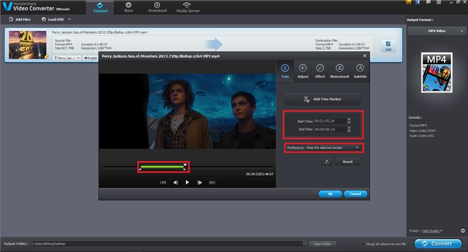This screenshot has width=468, height=252.
Task: Step to the next frame
Action: 200,183
